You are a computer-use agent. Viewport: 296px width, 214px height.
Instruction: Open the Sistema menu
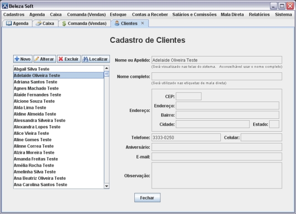coord(283,15)
